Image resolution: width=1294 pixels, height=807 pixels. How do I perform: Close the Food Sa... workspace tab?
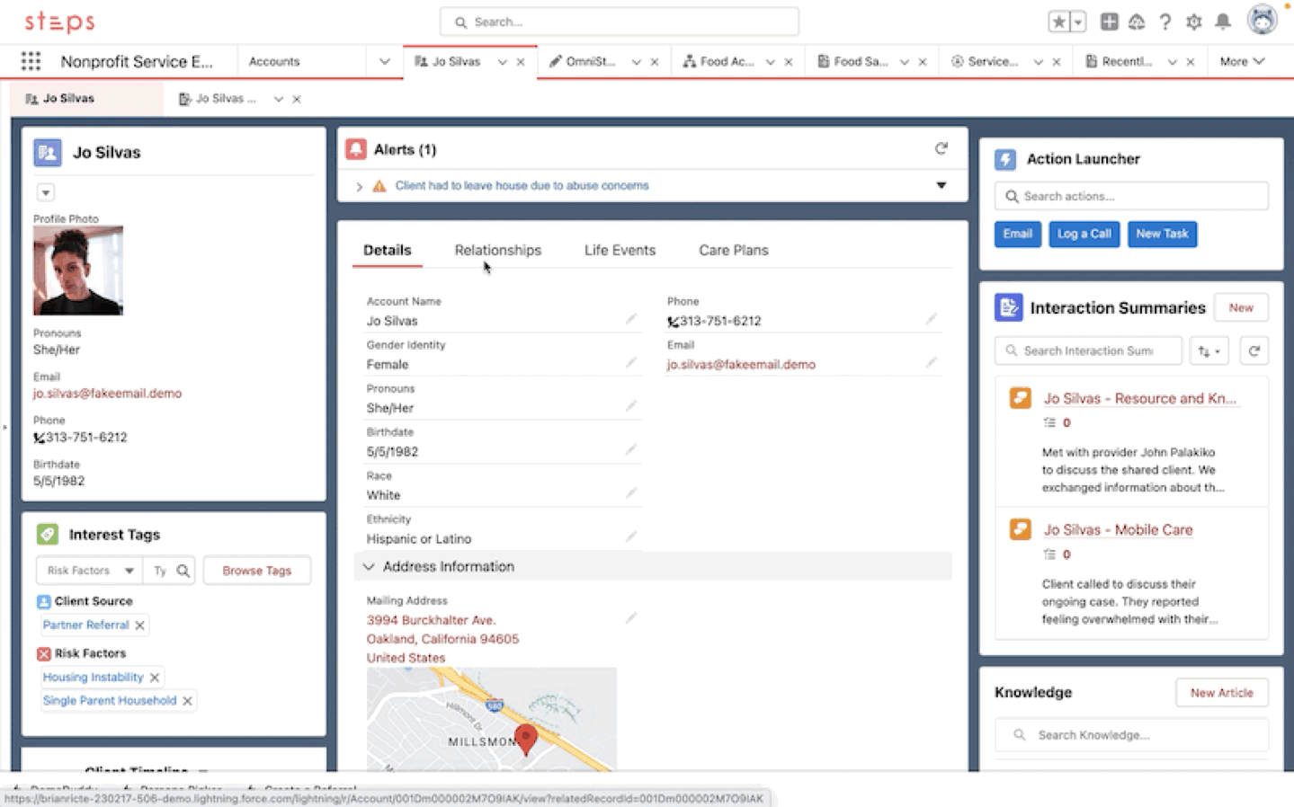tap(922, 62)
